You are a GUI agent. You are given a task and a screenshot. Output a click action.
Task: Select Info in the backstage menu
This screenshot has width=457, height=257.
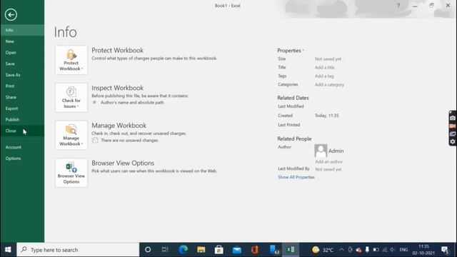22,30
